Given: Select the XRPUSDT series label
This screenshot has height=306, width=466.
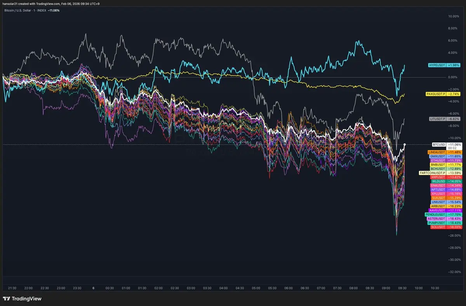Looking at the screenshot, I should [438, 177].
